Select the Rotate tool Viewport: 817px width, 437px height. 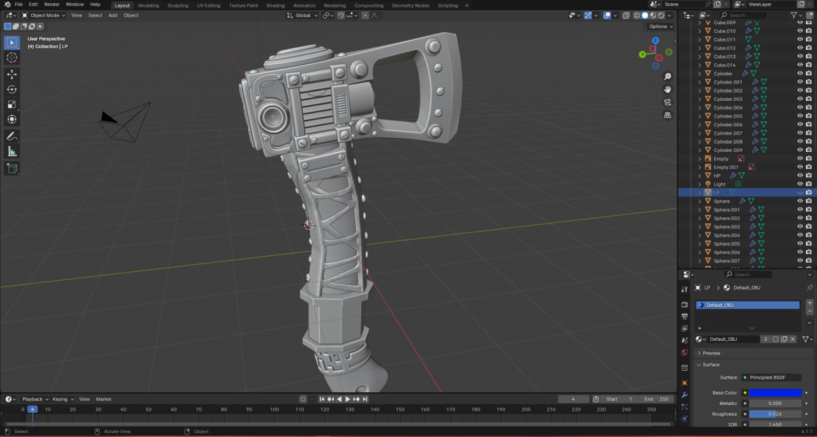point(11,89)
